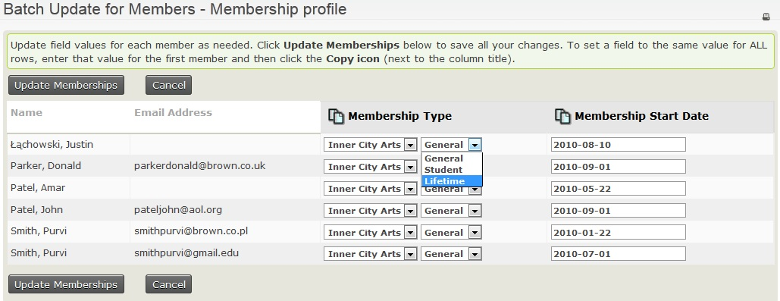The height and width of the screenshot is (301, 780).
Task: Click the top Cancel button
Action: pos(168,85)
